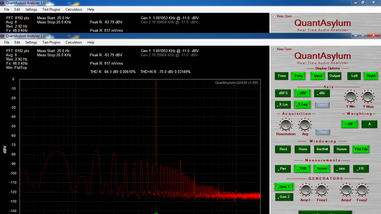Select FlatTop windowing
The image size is (381, 214).
click(361, 149)
